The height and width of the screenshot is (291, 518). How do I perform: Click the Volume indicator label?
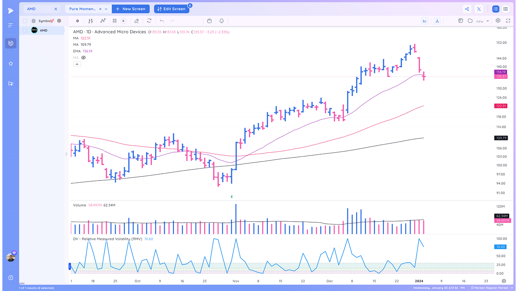(x=79, y=205)
